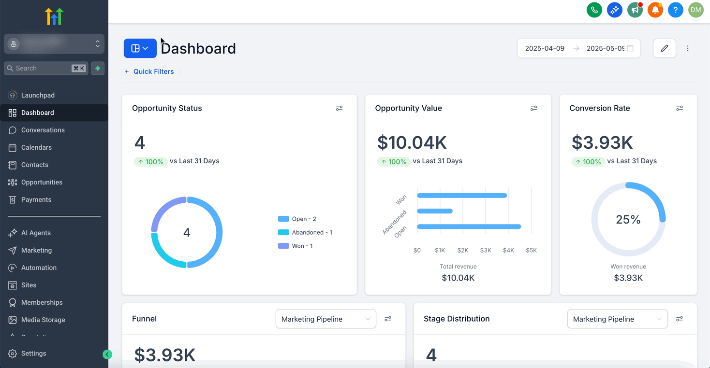Collapse the sidebar with green arrow toggle

[107, 354]
